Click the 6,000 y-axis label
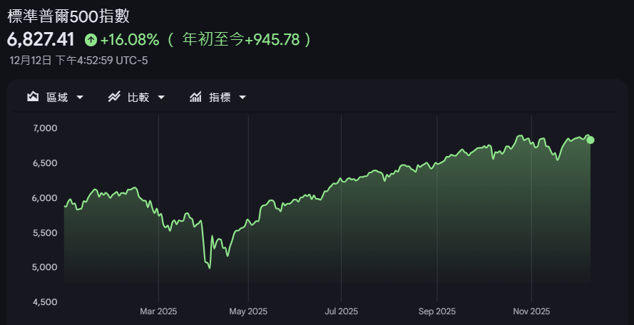This screenshot has width=634, height=325. click(46, 197)
